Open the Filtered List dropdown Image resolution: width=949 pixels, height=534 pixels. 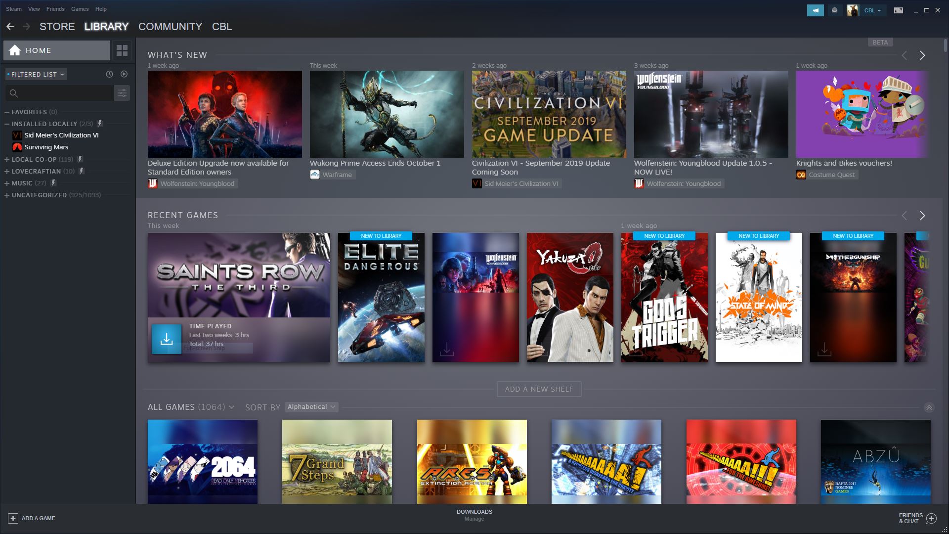pos(36,74)
